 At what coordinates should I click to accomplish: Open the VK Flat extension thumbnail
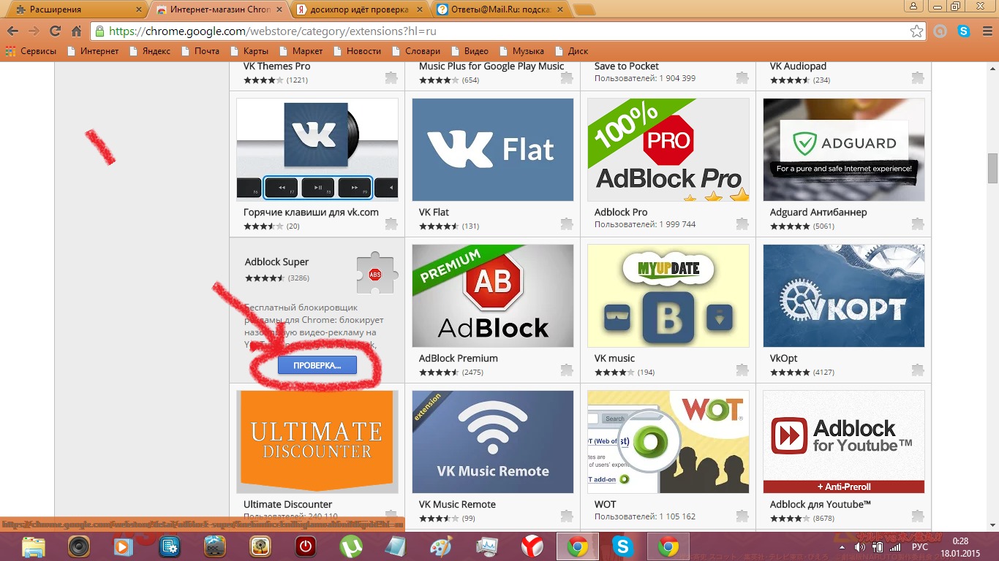[493, 150]
